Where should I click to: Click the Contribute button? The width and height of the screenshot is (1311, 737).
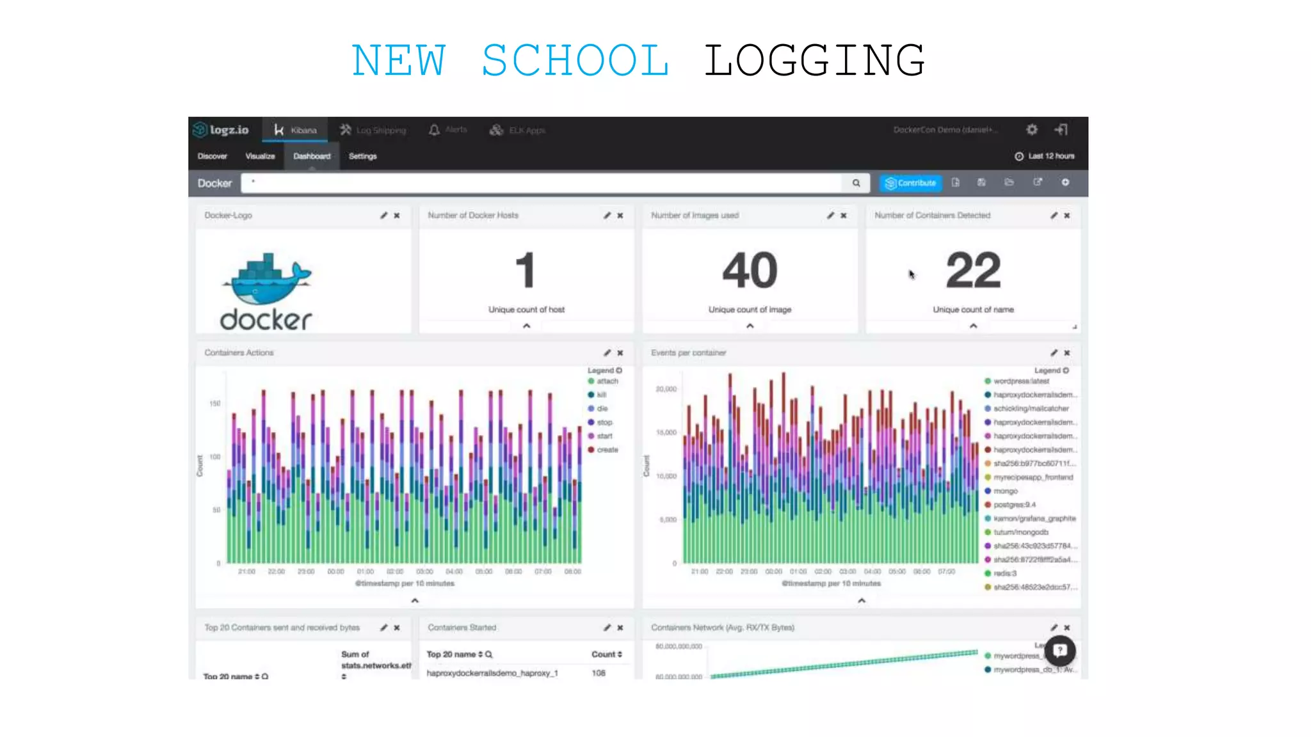pos(910,183)
